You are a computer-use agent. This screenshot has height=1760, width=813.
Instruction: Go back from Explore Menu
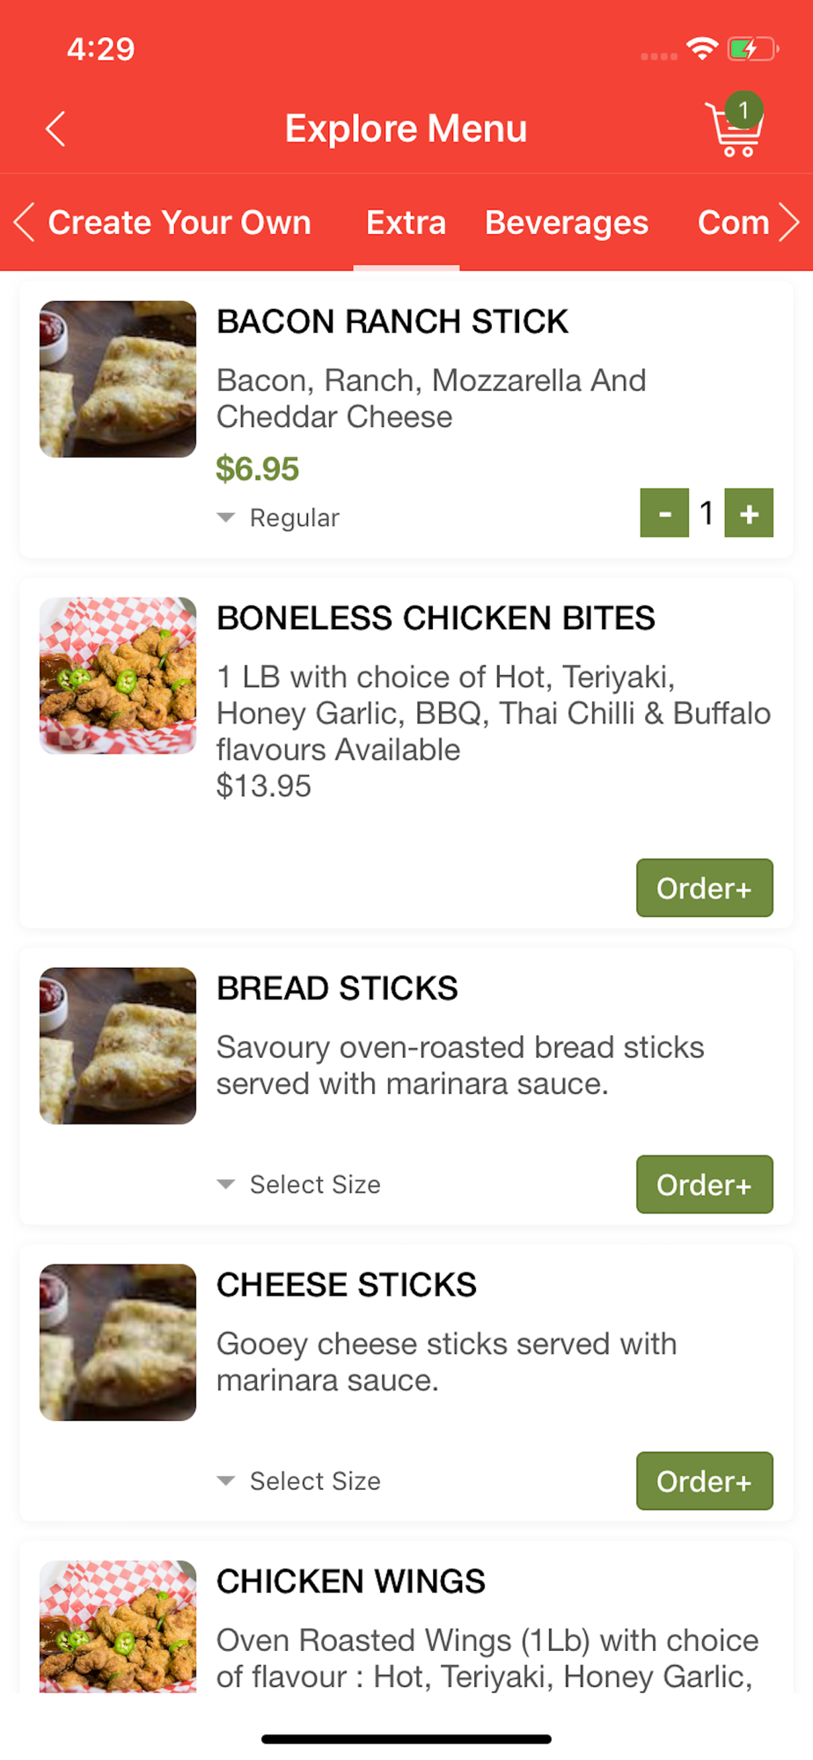click(x=55, y=128)
